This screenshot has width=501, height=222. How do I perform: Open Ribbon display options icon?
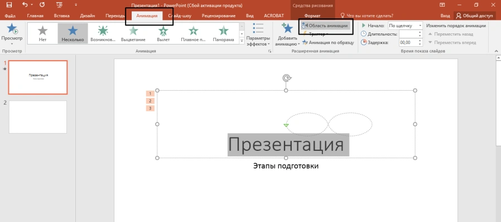click(x=442, y=5)
